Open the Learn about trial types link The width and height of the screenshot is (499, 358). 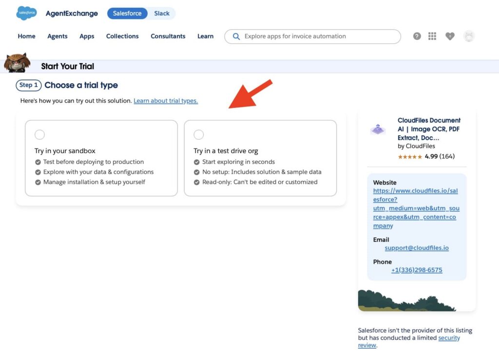[166, 101]
